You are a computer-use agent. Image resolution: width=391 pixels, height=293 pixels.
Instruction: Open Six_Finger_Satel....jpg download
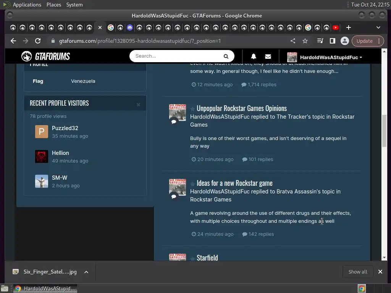pos(50,272)
